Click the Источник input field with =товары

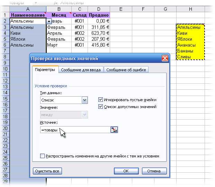pos(75,130)
